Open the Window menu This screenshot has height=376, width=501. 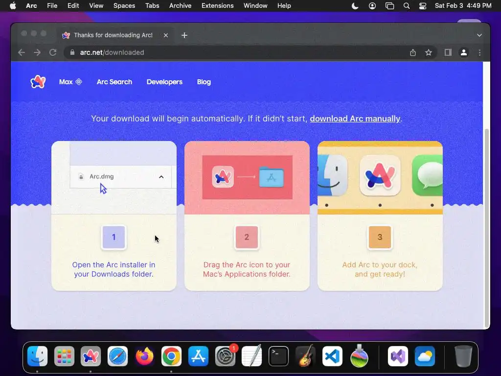tap(255, 6)
